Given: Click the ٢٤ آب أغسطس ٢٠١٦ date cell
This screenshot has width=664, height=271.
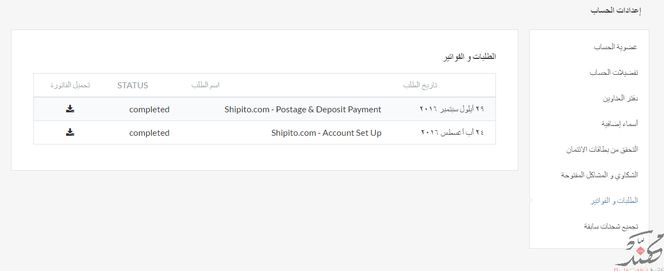Looking at the screenshot, I should click(452, 133).
